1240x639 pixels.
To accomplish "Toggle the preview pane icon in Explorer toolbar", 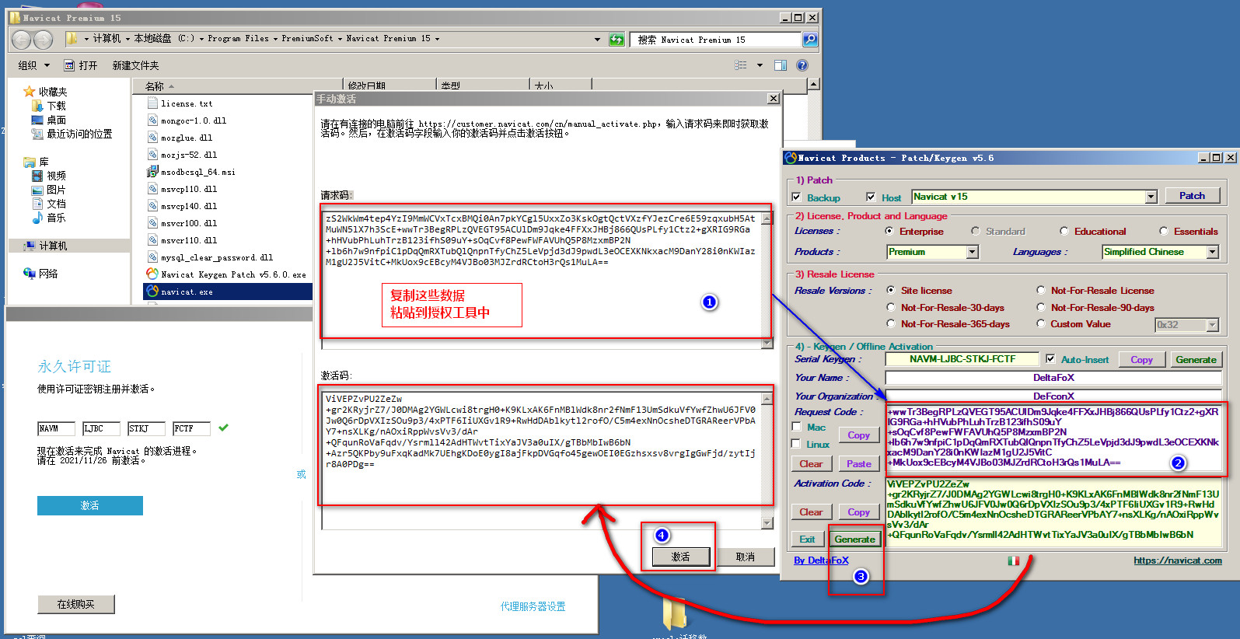I will click(781, 65).
